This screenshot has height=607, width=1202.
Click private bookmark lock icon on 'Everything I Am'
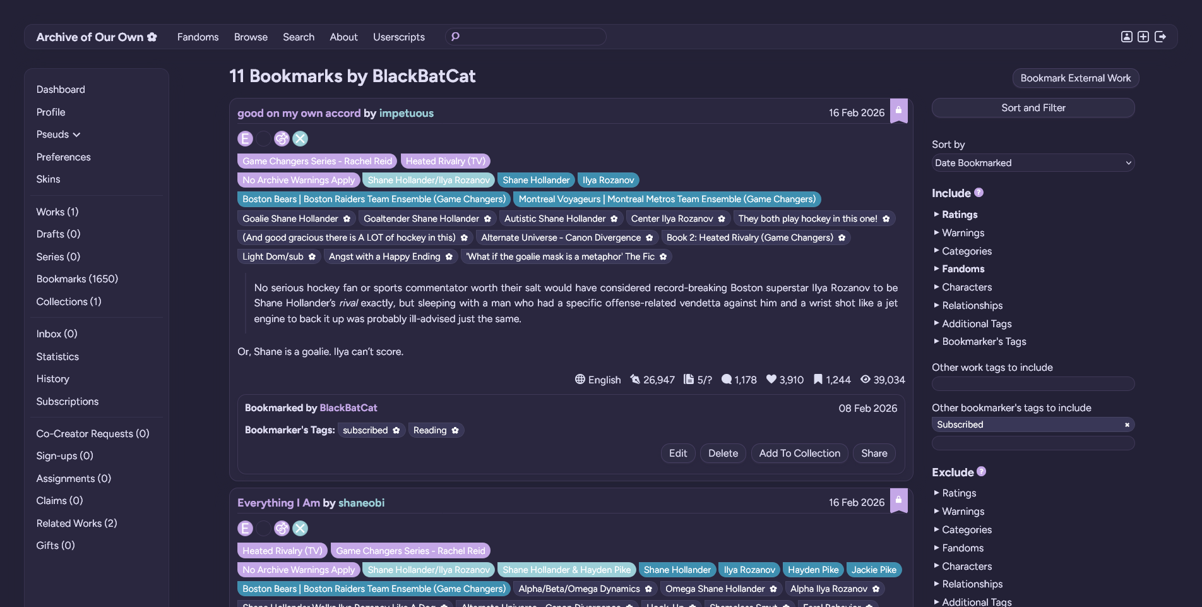(x=898, y=500)
